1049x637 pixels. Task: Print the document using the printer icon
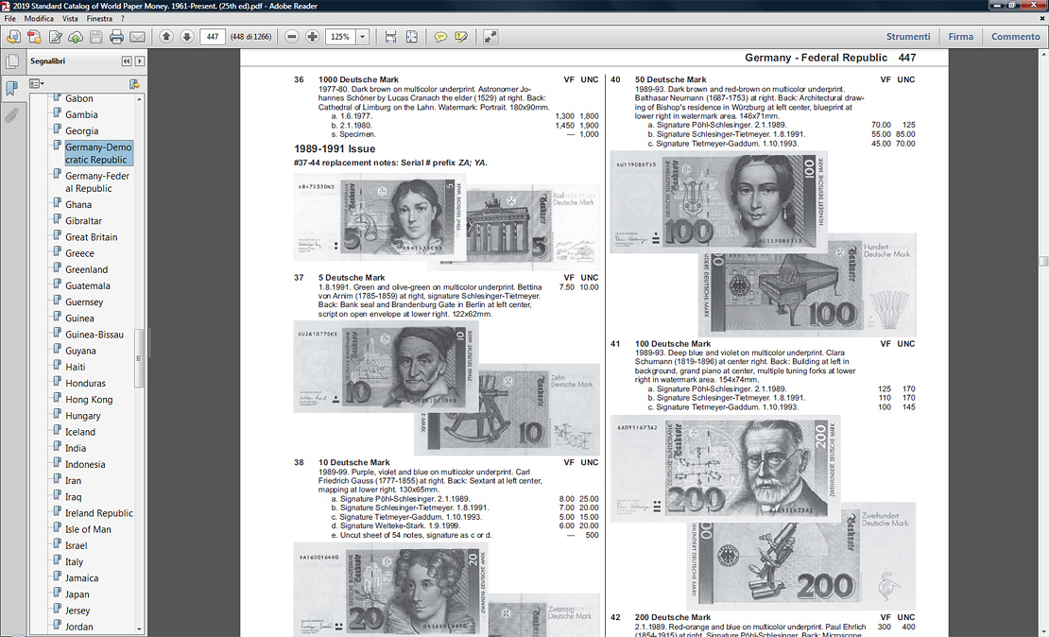[x=116, y=37]
